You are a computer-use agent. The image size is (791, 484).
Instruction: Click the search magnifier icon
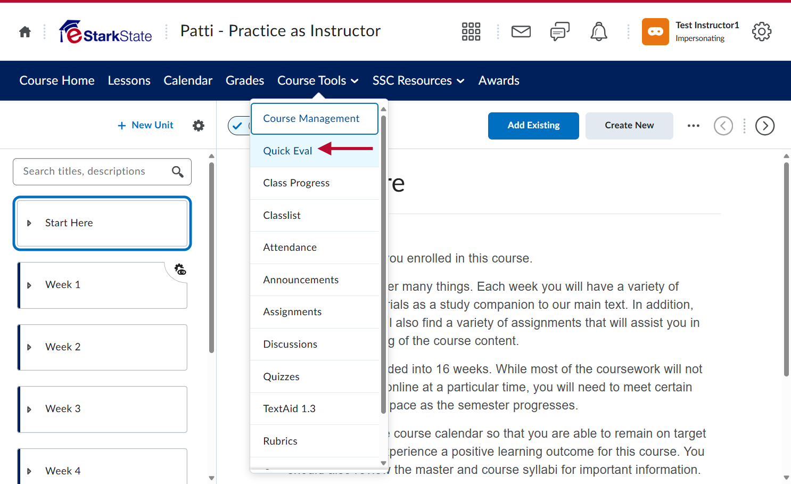pos(178,171)
